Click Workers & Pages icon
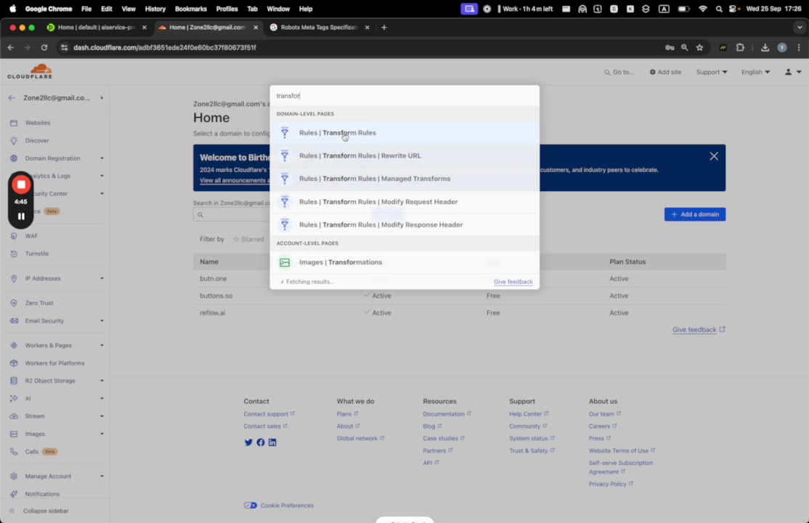 point(14,345)
